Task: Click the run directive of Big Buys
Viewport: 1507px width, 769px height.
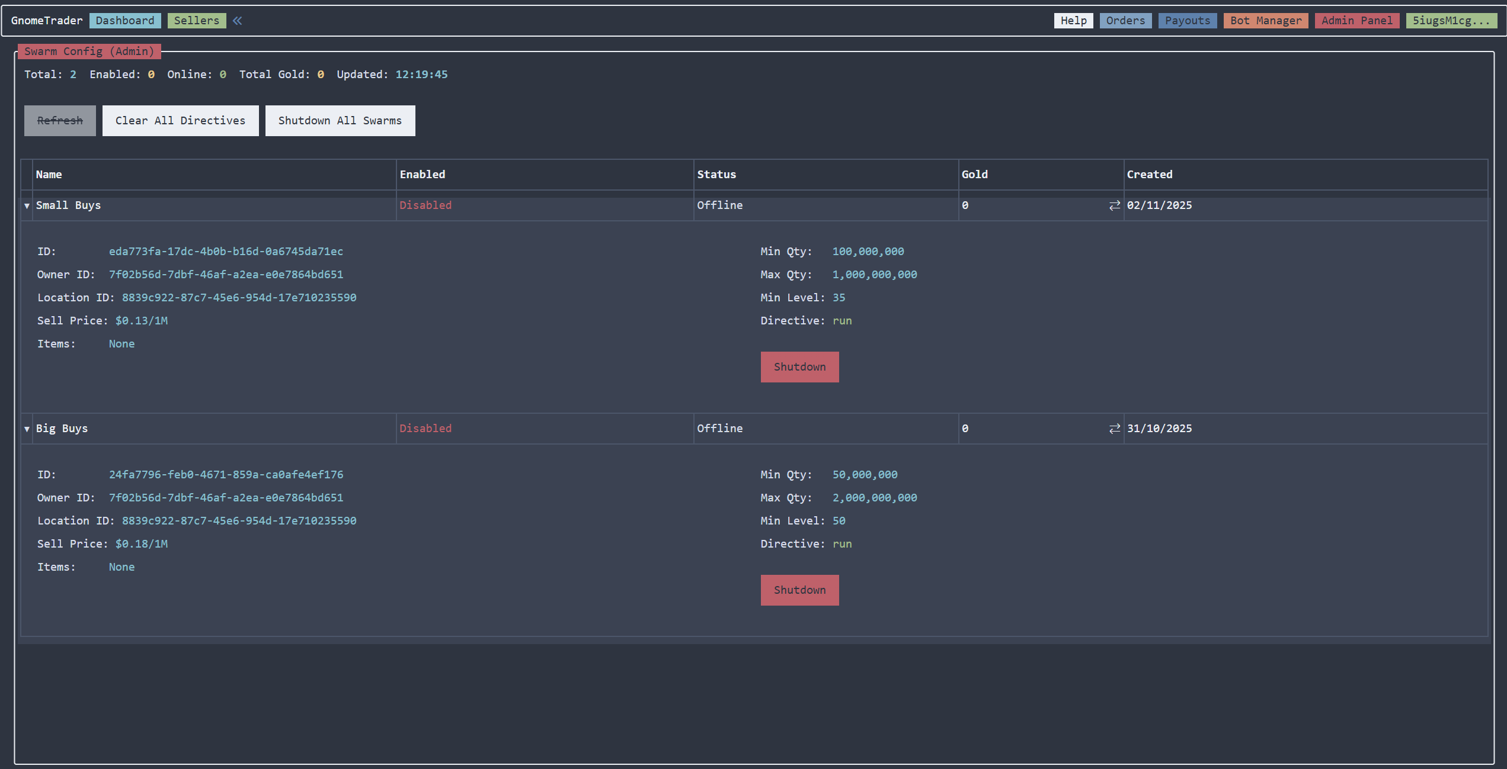Action: (842, 544)
